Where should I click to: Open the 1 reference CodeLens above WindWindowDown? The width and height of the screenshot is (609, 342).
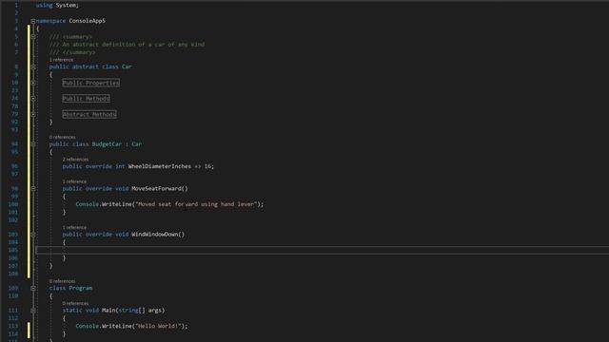(x=74, y=227)
